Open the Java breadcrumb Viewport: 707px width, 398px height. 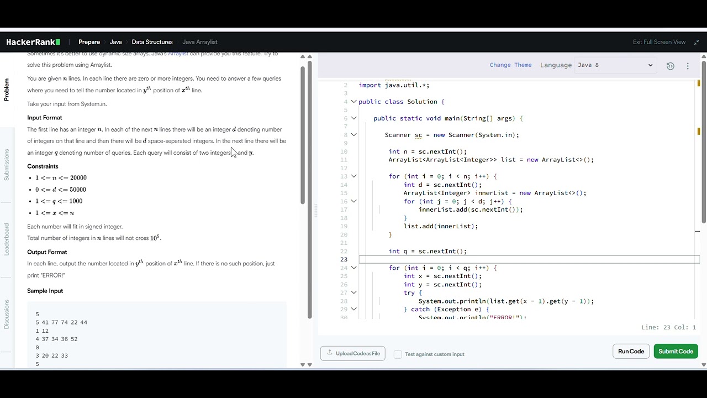(115, 42)
